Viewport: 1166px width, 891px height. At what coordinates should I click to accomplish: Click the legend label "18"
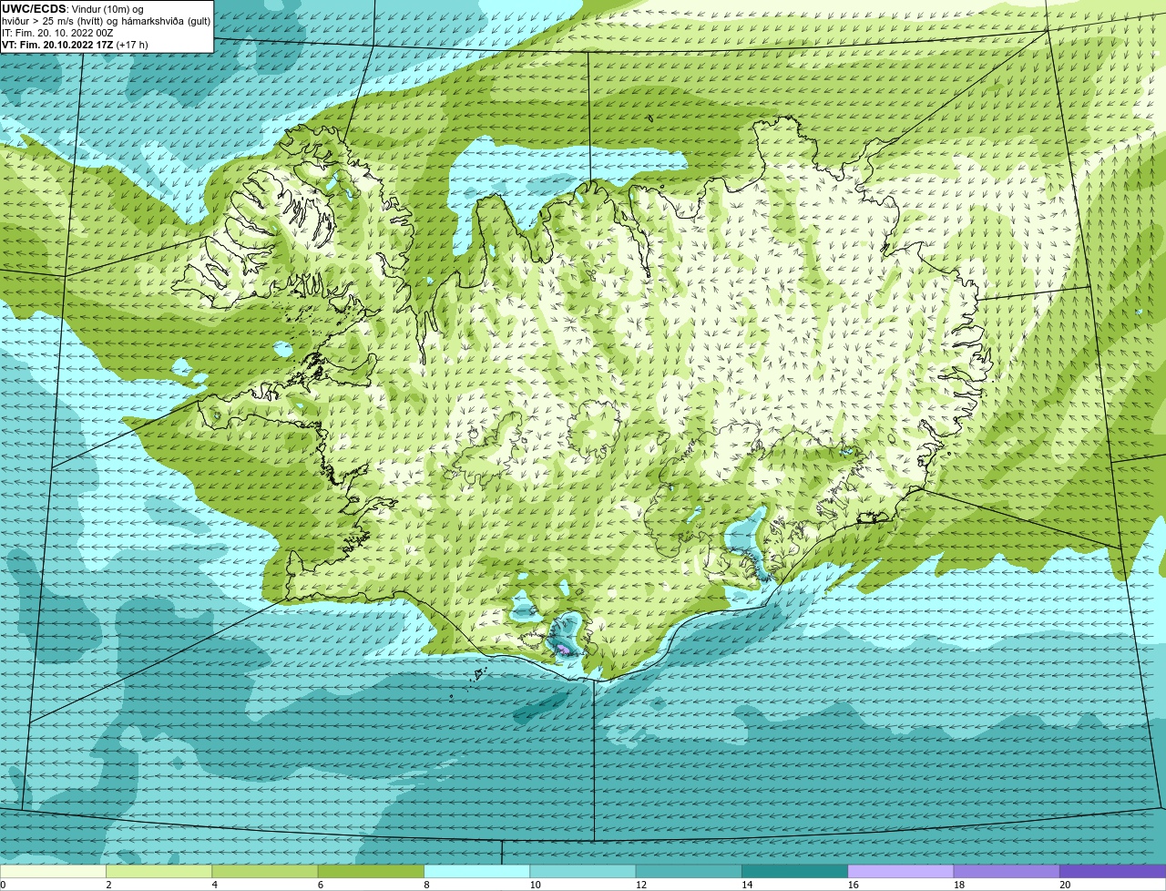pos(958,885)
